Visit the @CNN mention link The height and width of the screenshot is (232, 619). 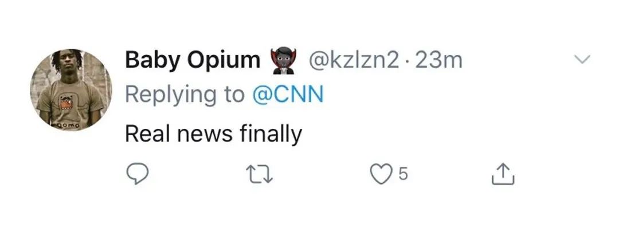tap(288, 95)
